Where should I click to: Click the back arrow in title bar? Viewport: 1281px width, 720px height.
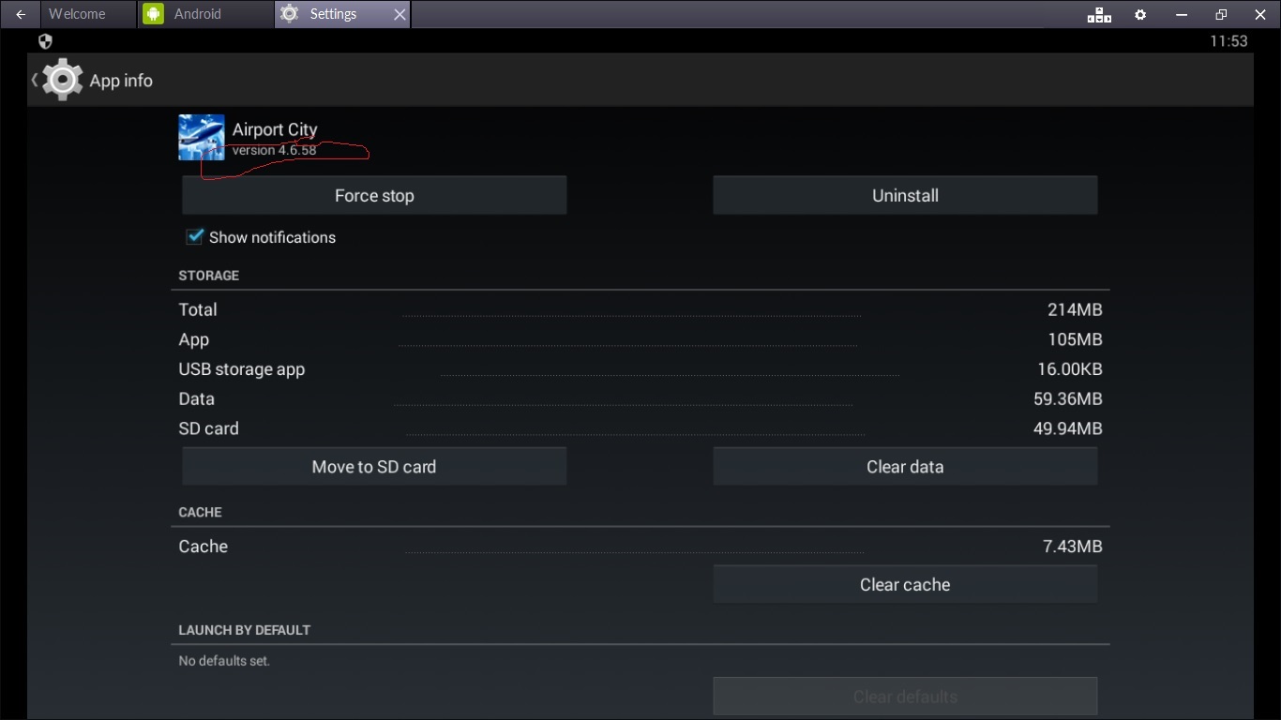(x=21, y=14)
